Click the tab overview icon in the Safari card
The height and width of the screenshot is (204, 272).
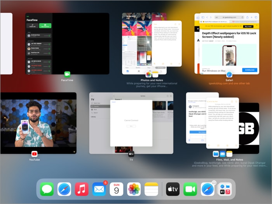[x=256, y=17]
